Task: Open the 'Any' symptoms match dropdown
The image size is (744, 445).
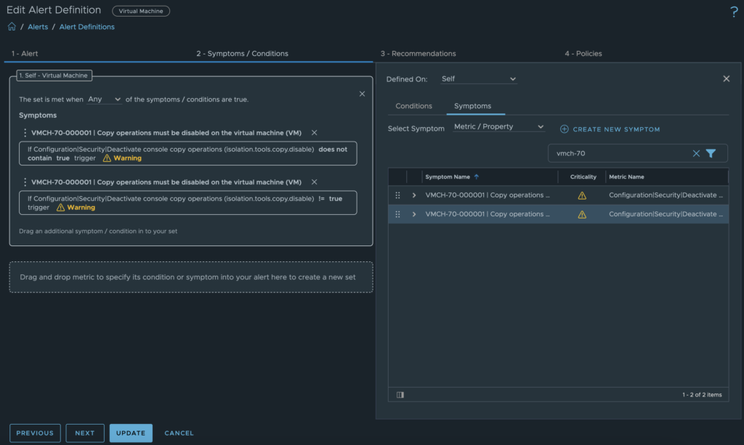Action: point(104,99)
